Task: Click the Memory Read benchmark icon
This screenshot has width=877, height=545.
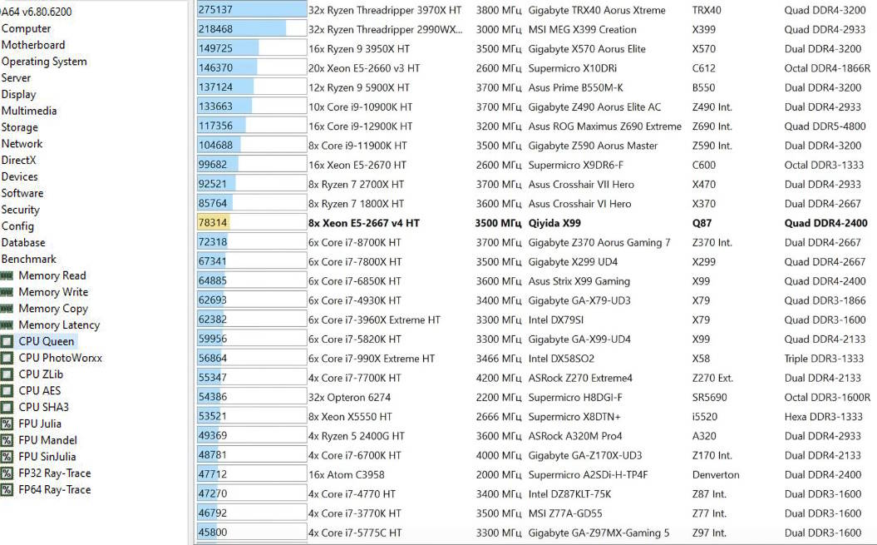Action: [x=7, y=275]
